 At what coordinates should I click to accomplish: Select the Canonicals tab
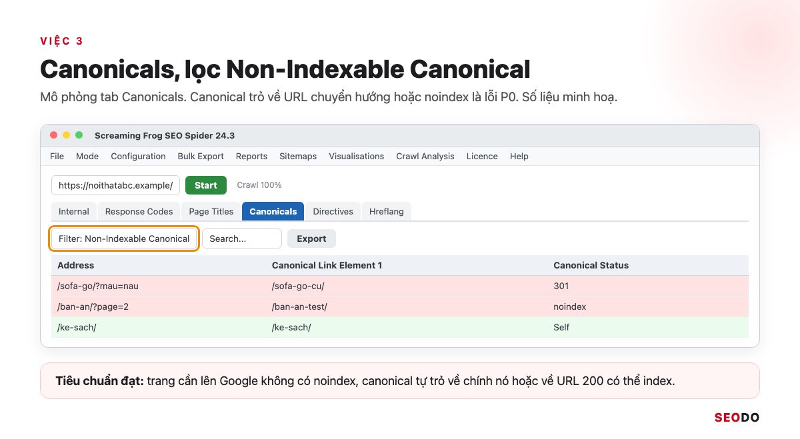(x=273, y=211)
